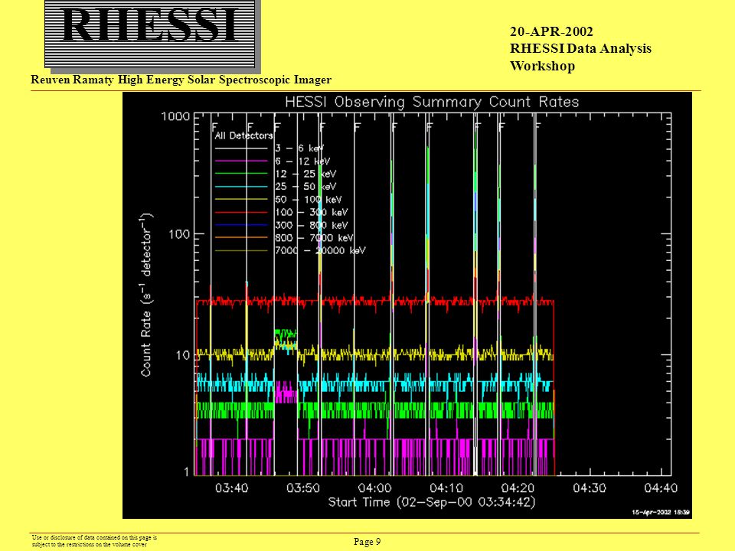The image size is (735, 551).
Task: Click the 'Start Time (02-Sep-00 03:34:42)' axis title
Action: pyautogui.click(x=432, y=503)
